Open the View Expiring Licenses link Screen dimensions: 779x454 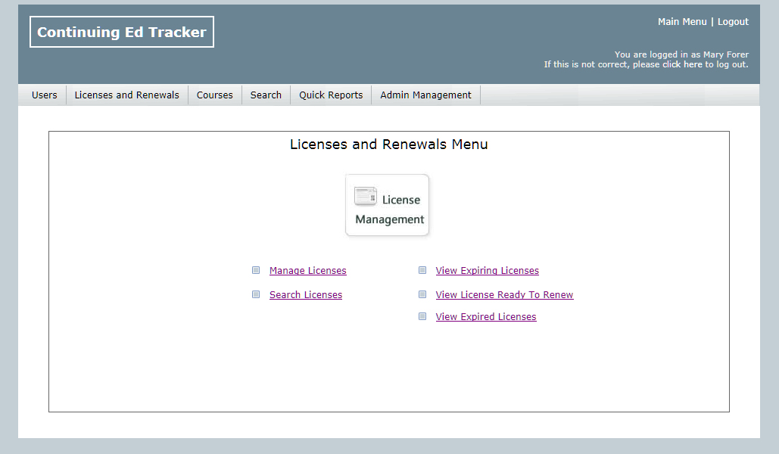coord(487,271)
